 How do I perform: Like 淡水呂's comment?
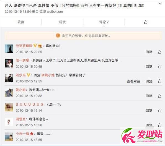159,81
